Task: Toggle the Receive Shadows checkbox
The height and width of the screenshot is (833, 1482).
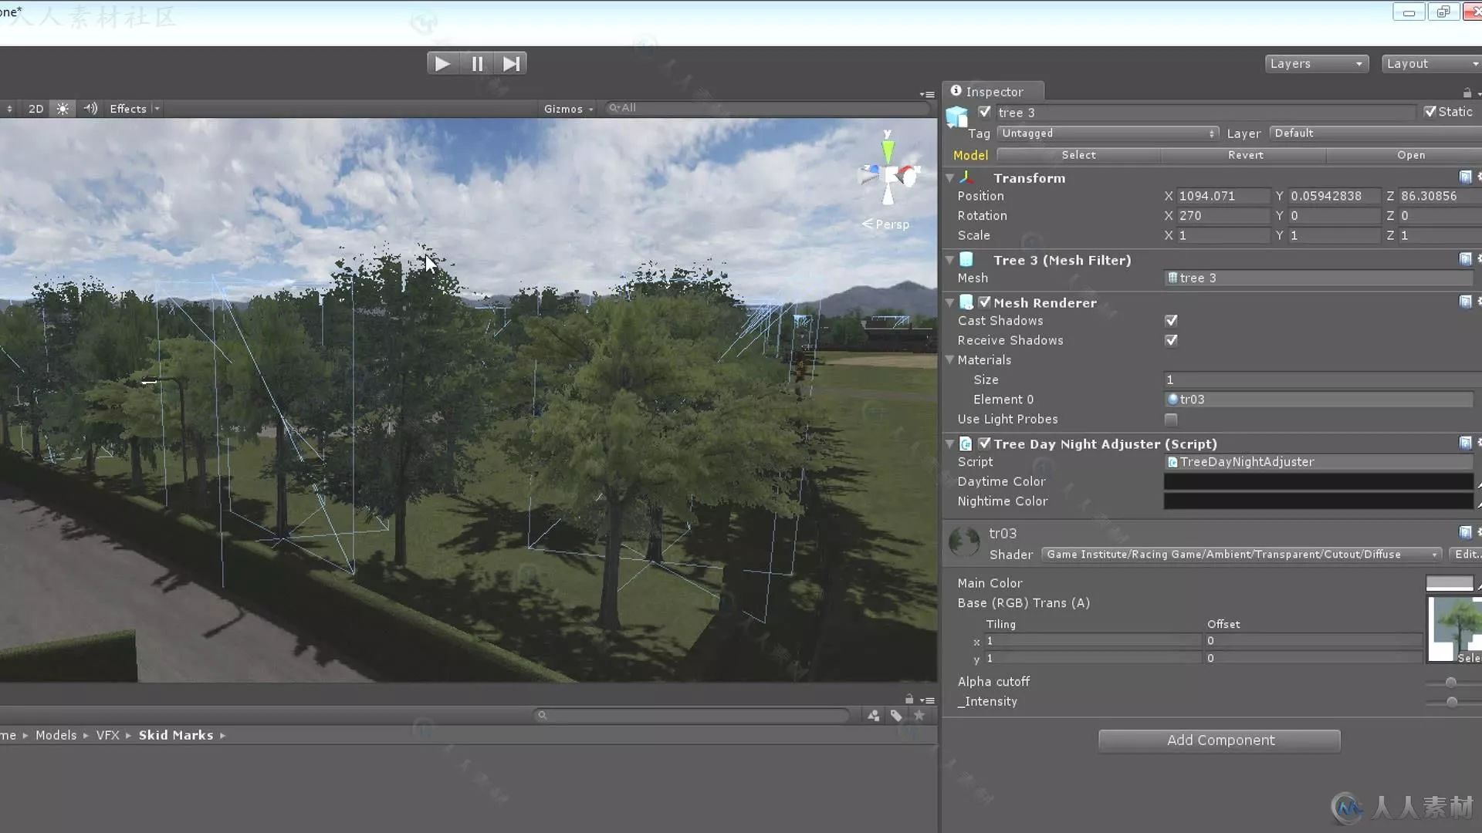Action: tap(1171, 341)
